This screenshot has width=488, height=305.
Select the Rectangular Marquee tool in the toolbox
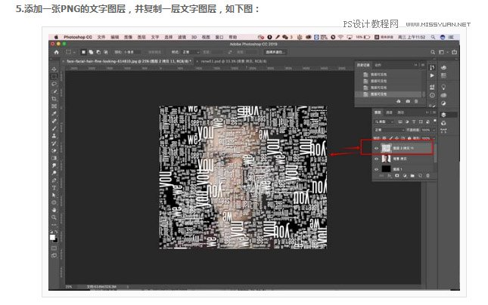tap(54, 76)
